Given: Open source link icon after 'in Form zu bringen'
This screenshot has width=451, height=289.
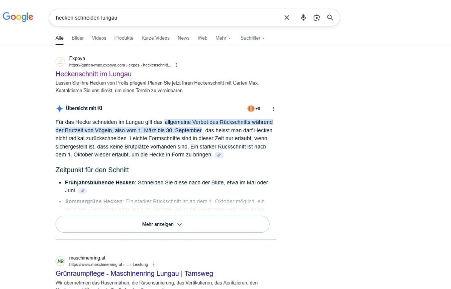Looking at the screenshot, I should tap(219, 155).
